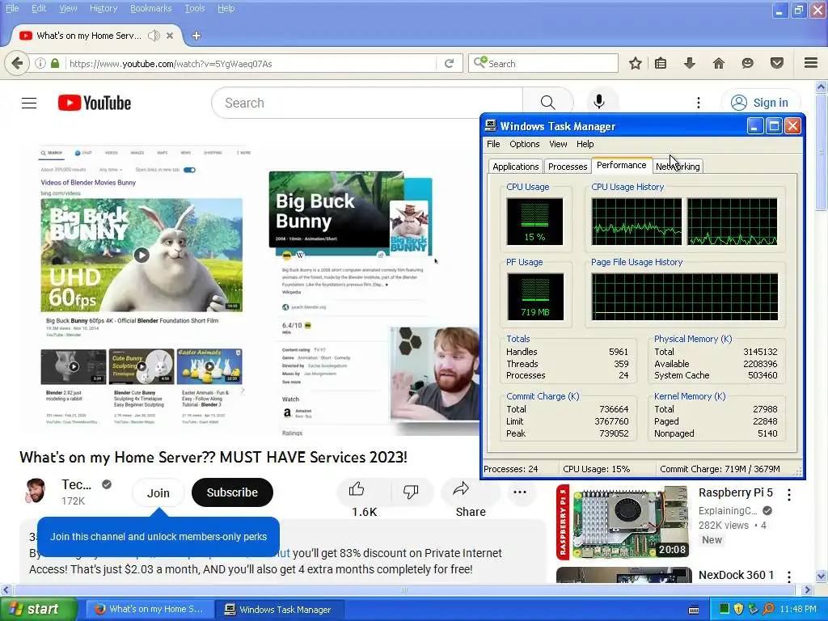Click the Sign in button
This screenshot has height=621, width=828.
tap(761, 103)
